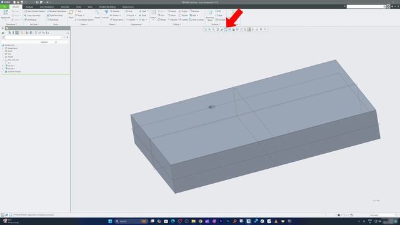Click the model tree search field
Screen dimensions: 400x225
32,37
